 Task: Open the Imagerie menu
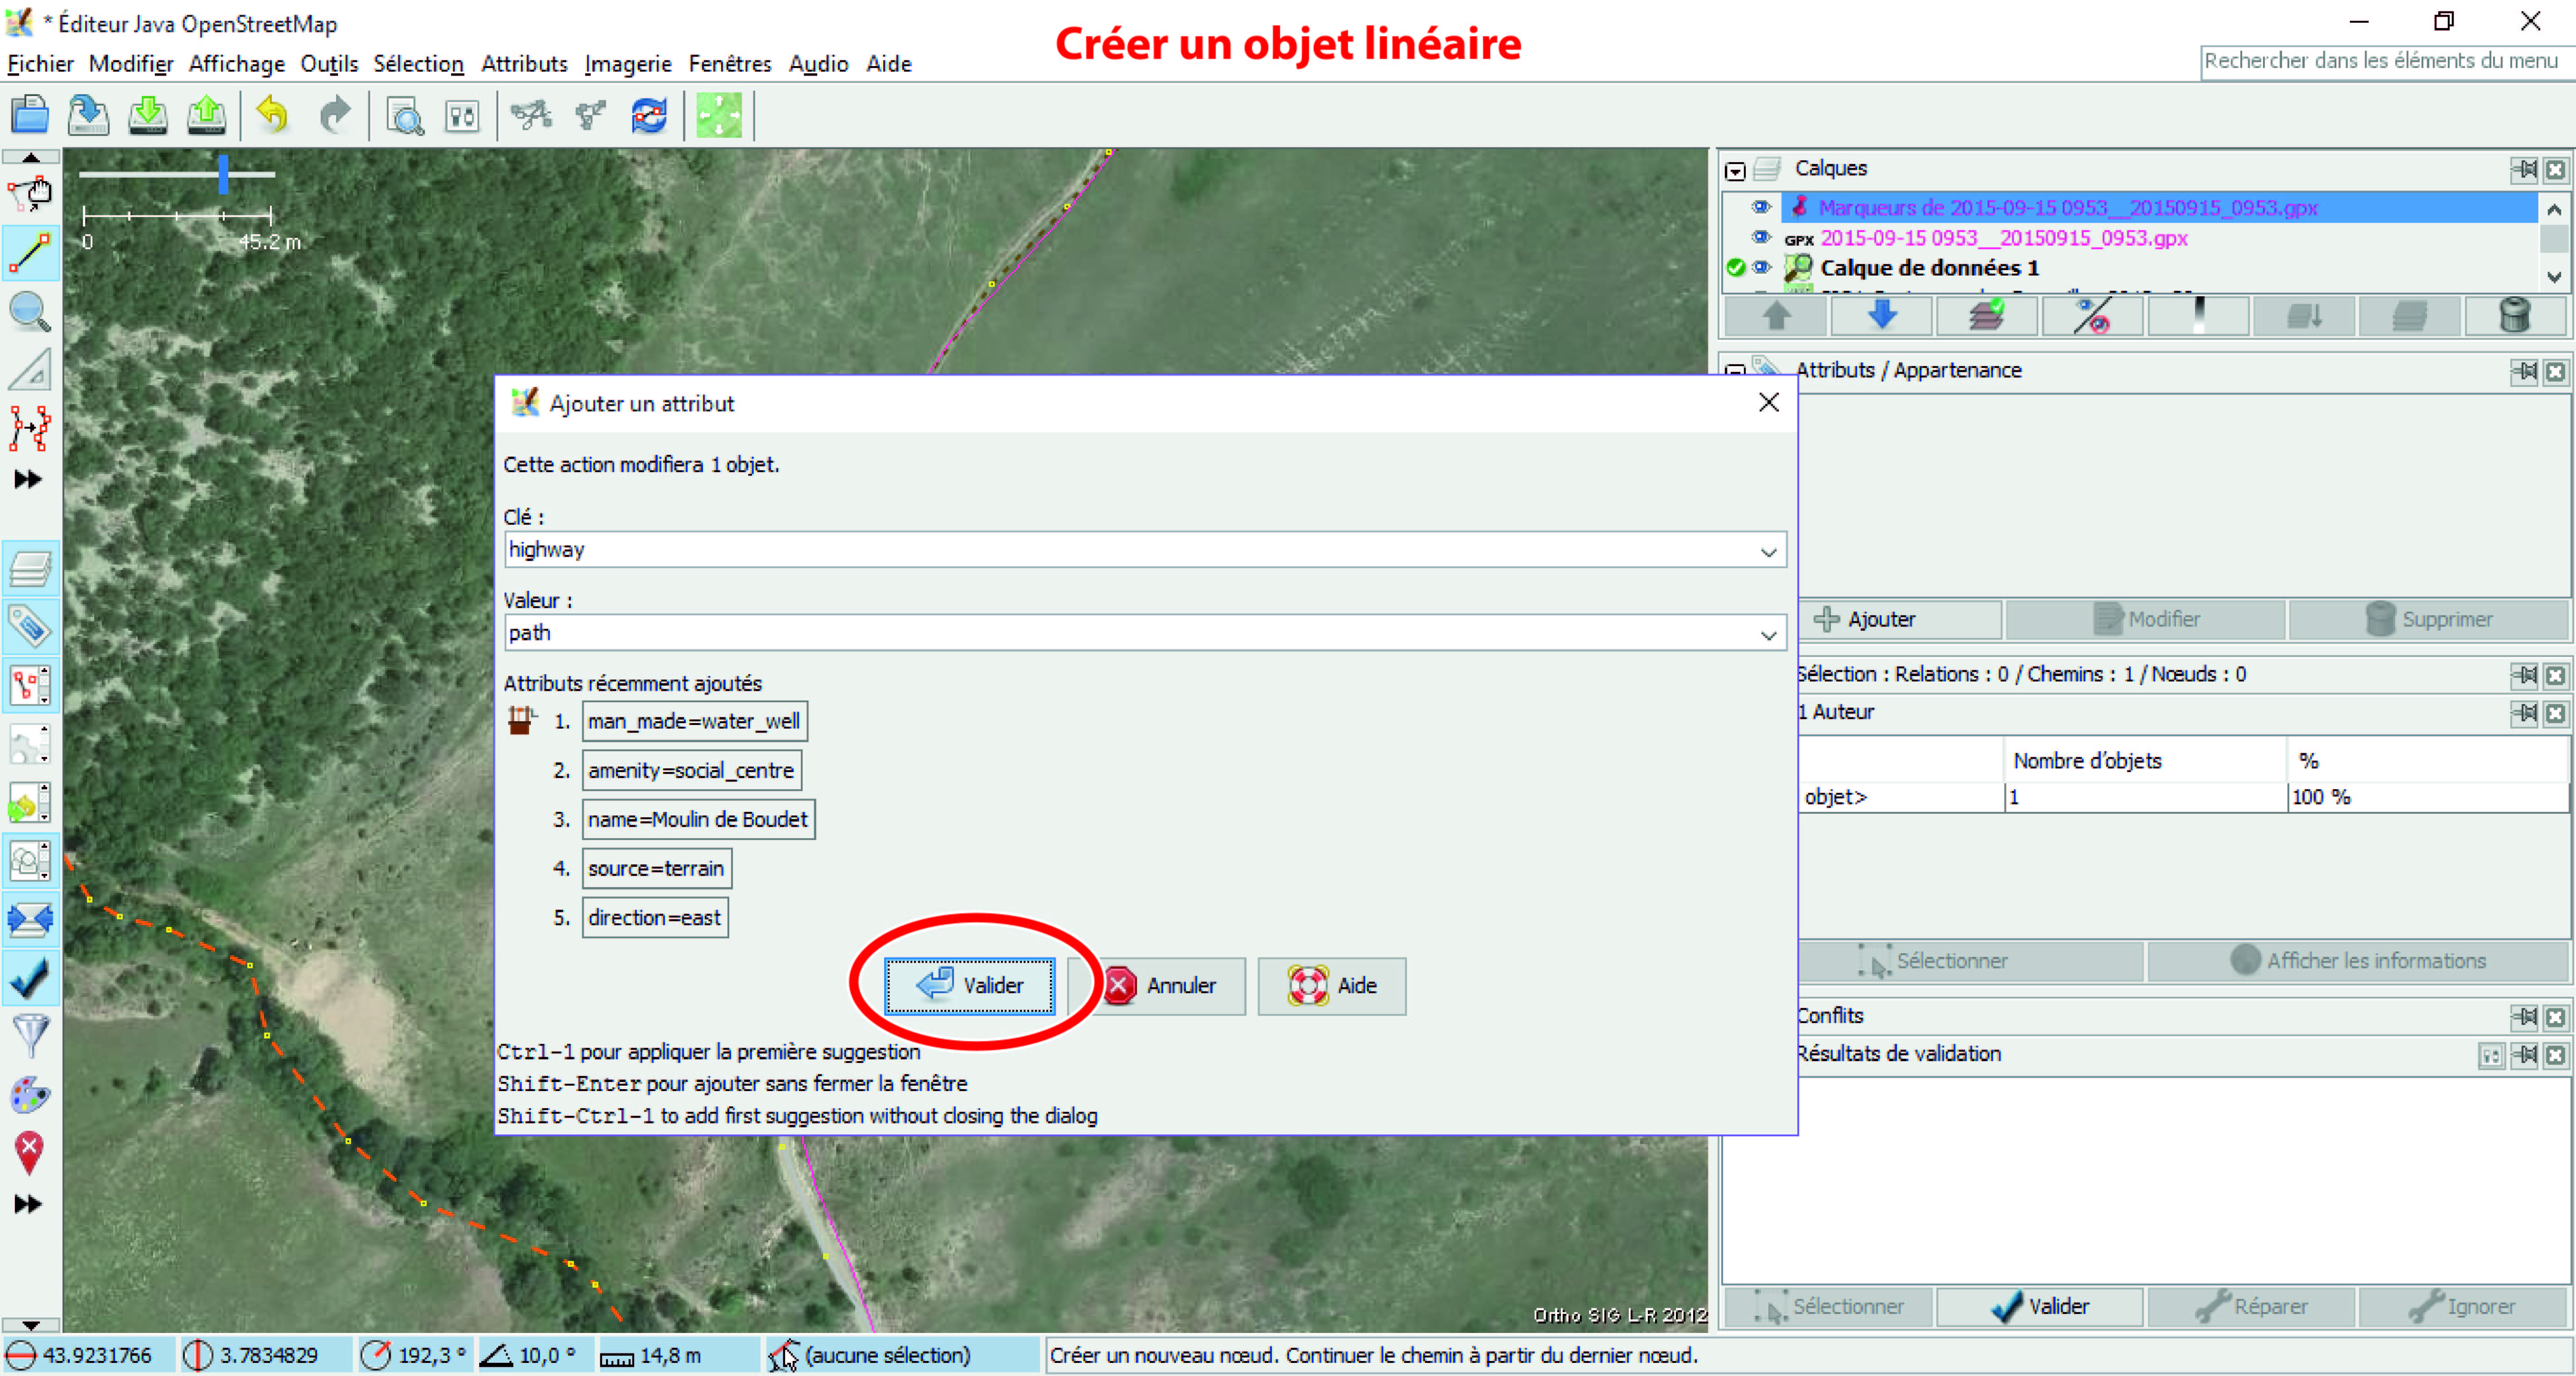tap(628, 64)
